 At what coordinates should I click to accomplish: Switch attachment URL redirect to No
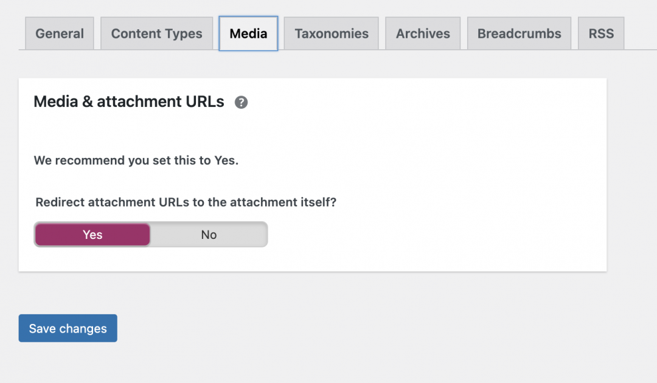[x=209, y=235]
